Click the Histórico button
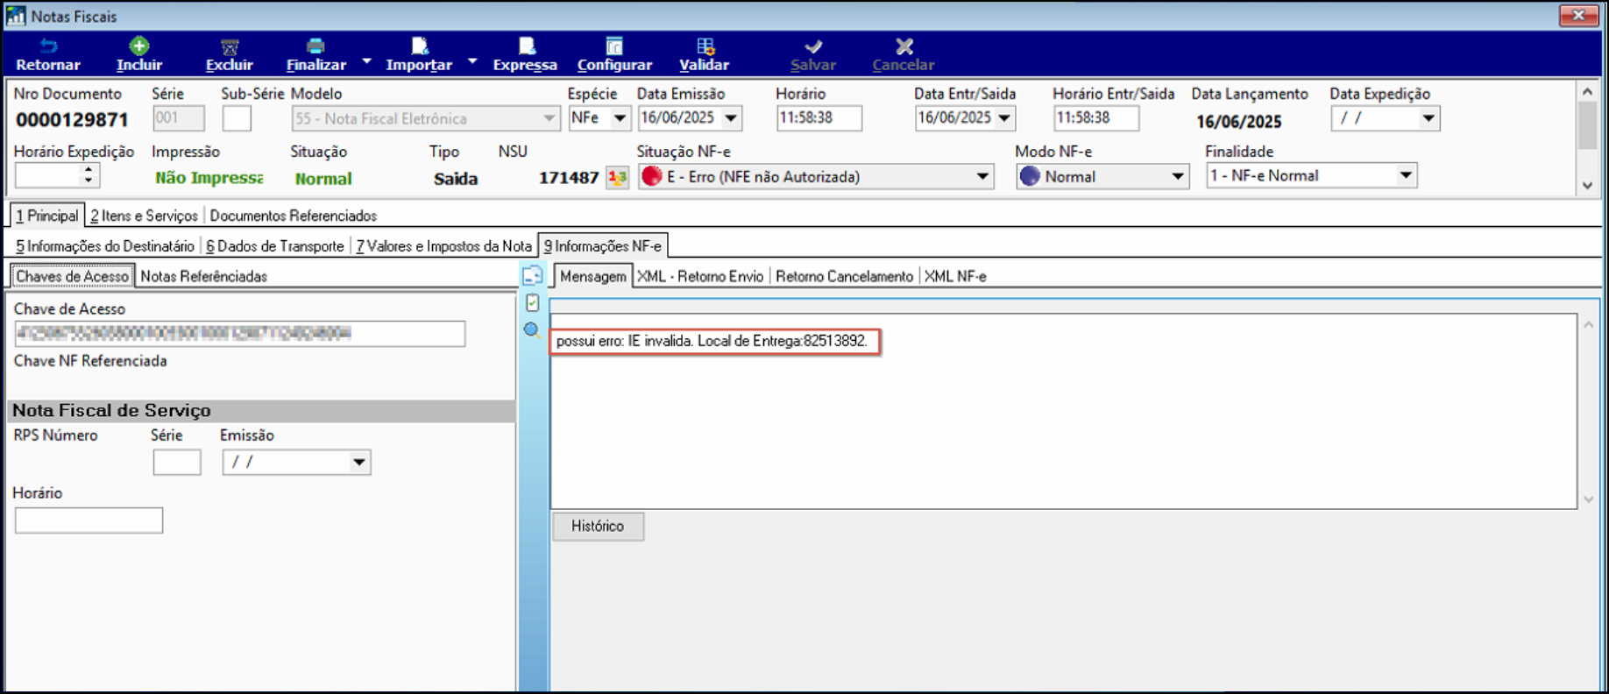The width and height of the screenshot is (1609, 694). coord(598,526)
